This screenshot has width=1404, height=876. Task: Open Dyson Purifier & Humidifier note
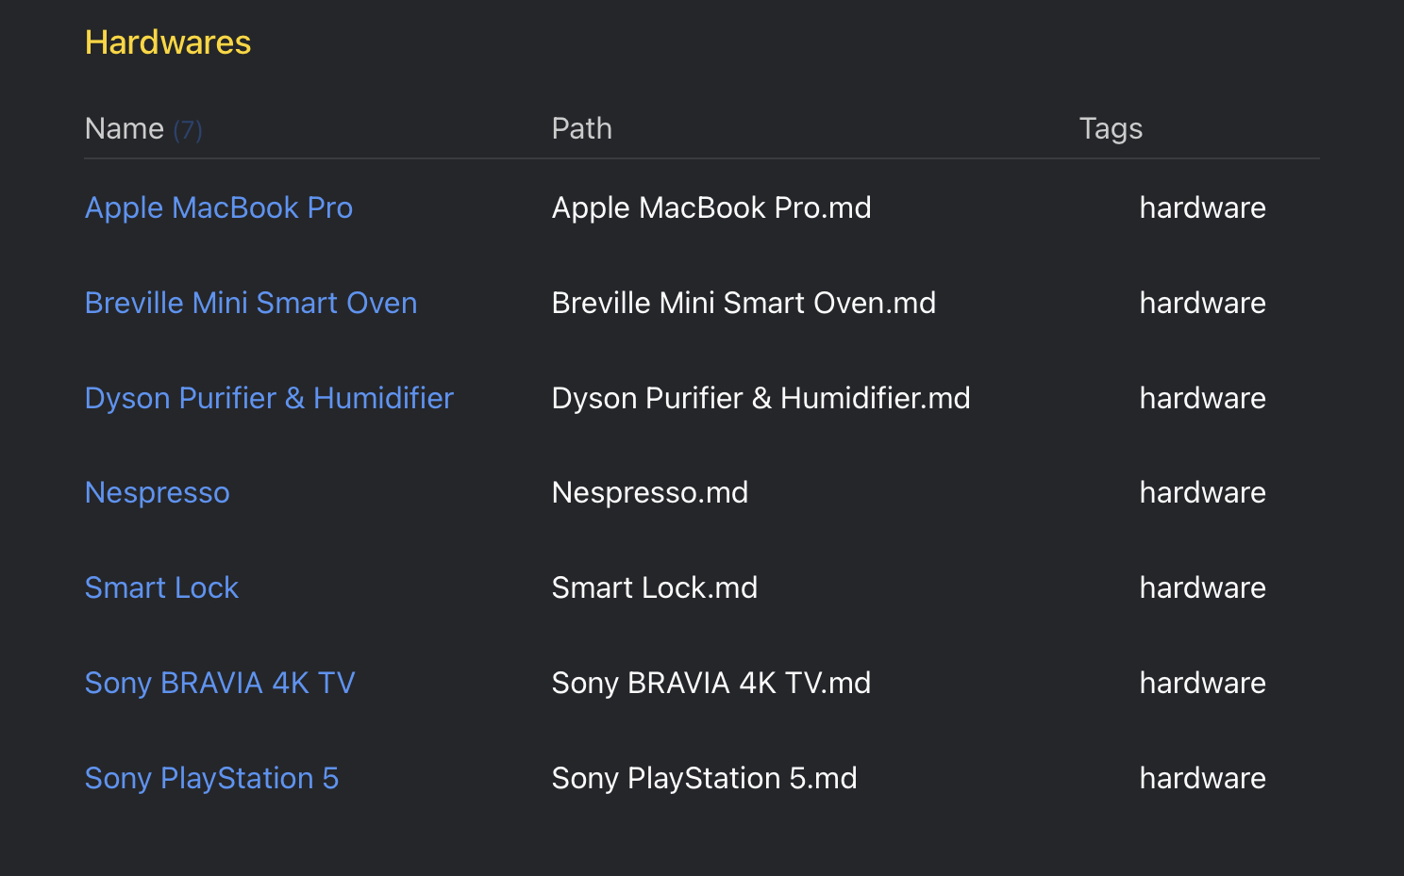(269, 398)
